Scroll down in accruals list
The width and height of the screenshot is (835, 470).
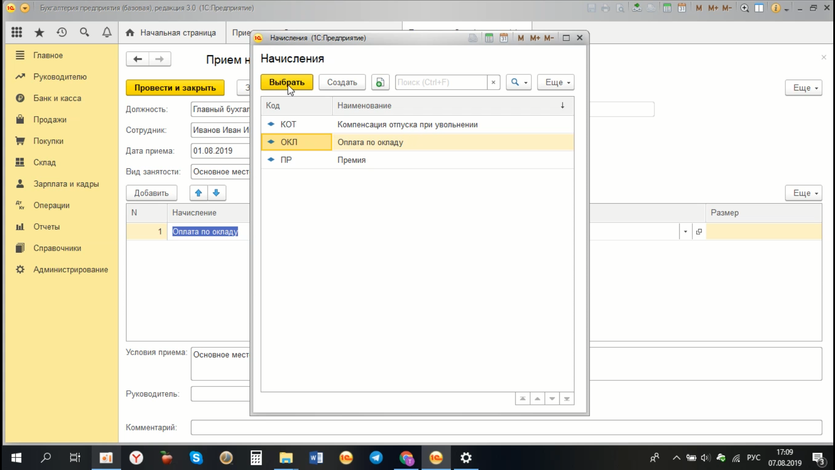[552, 398]
